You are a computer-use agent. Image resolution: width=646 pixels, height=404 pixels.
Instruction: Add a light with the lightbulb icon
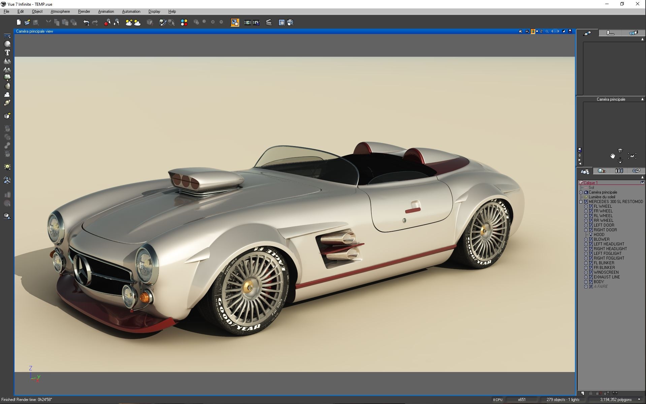click(7, 167)
